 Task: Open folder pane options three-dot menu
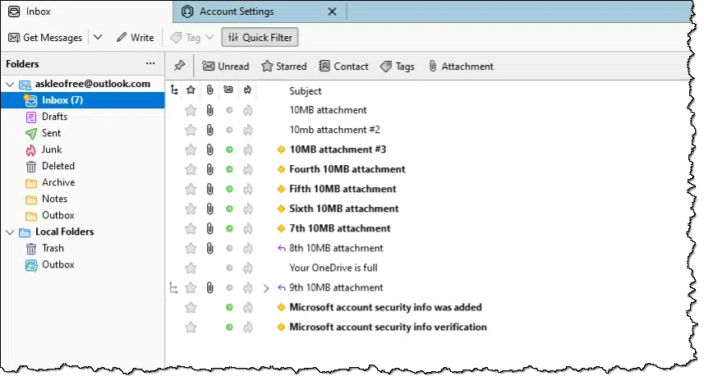(150, 64)
